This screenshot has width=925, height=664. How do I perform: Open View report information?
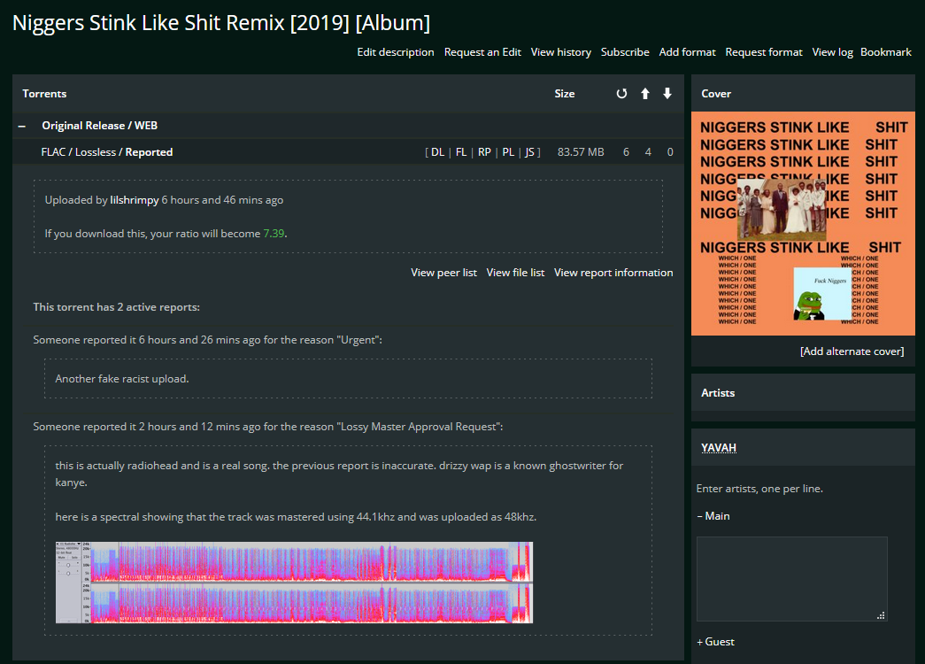tap(613, 273)
